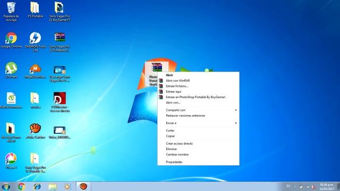Select the uTorrent desktop shortcut

[11, 71]
